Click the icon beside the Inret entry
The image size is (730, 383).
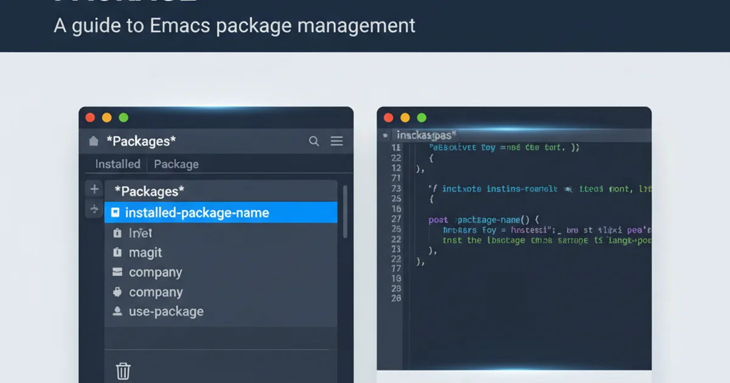point(117,233)
